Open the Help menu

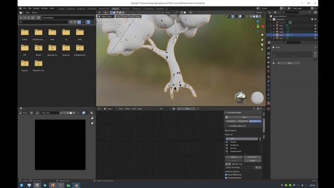[52, 8]
